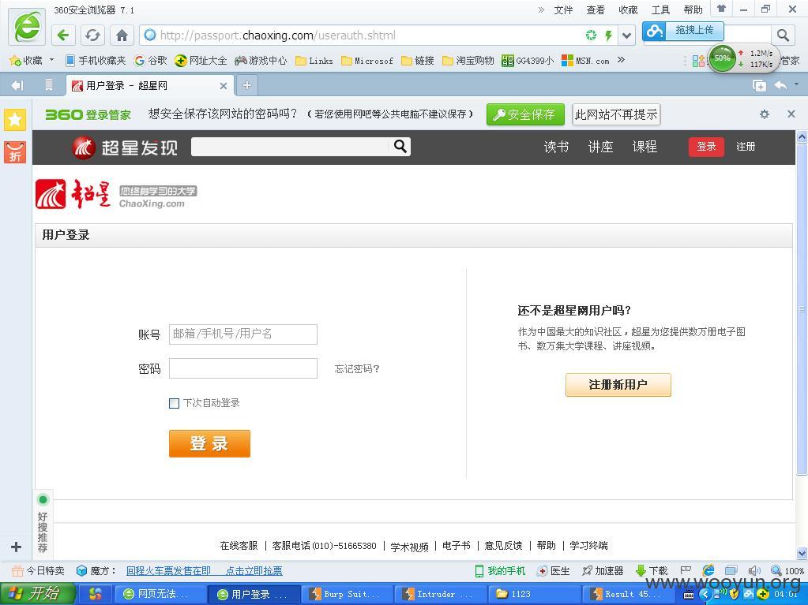Open a new tab with plus button
808x605 pixels.
[x=247, y=85]
